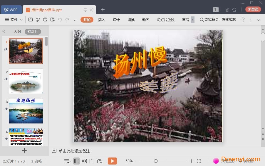Zoom out with the minus button
The width and height of the screenshot is (265, 166).
coord(141,161)
